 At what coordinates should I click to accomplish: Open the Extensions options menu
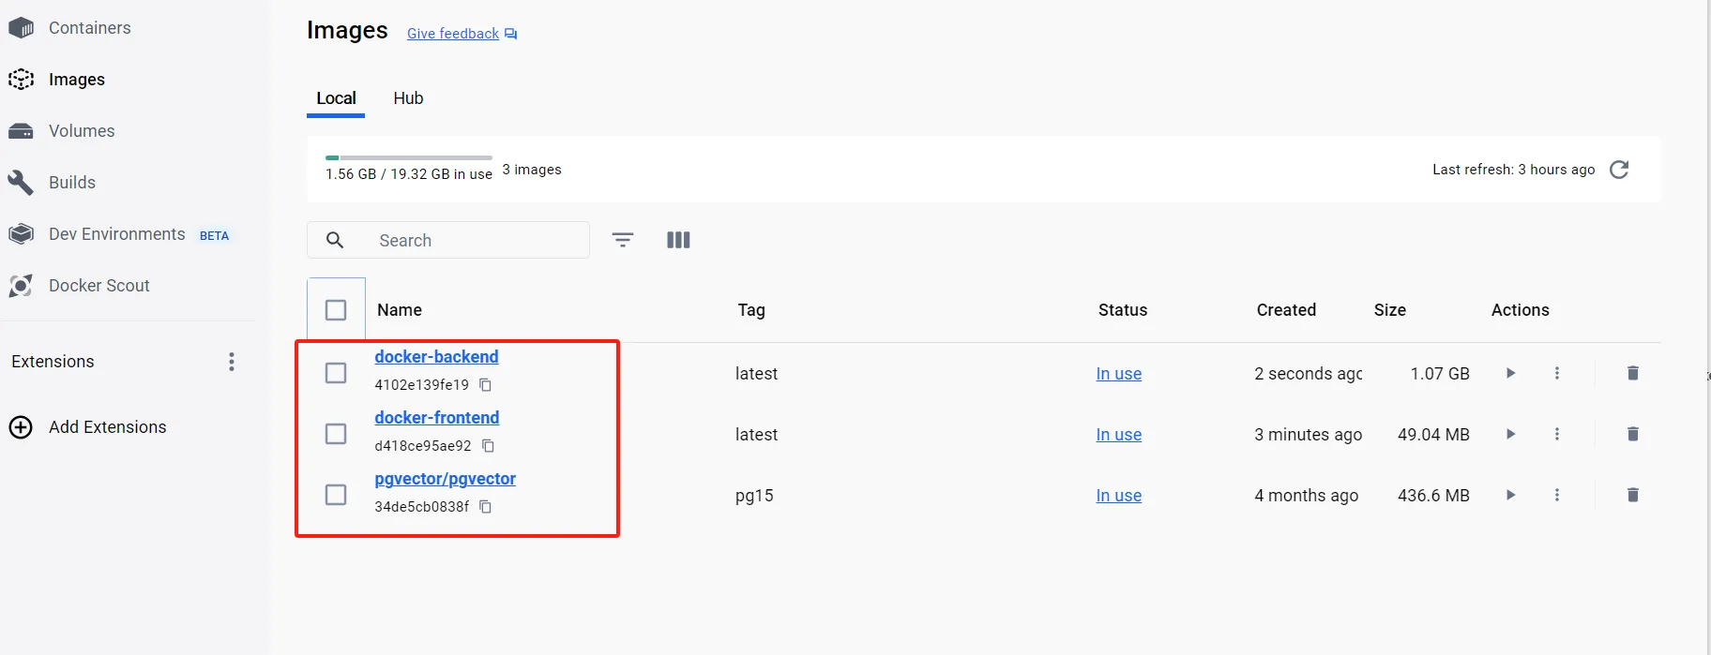(x=232, y=362)
